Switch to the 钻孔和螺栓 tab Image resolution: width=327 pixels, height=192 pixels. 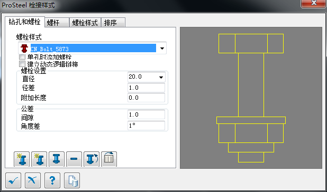(25, 22)
